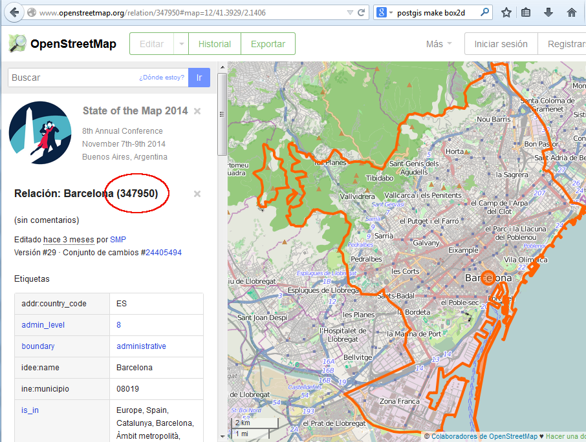Go back using browser back arrow
The height and width of the screenshot is (442, 586).
coord(14,12)
